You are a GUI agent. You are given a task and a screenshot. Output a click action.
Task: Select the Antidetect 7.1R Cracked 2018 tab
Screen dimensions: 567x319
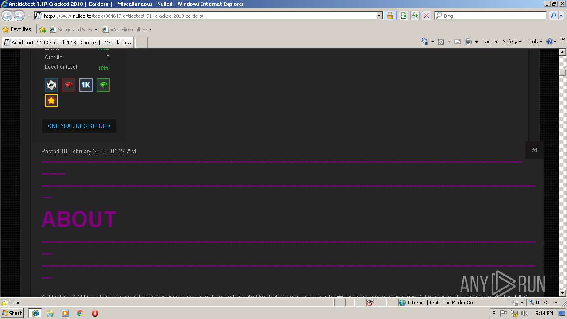(68, 43)
